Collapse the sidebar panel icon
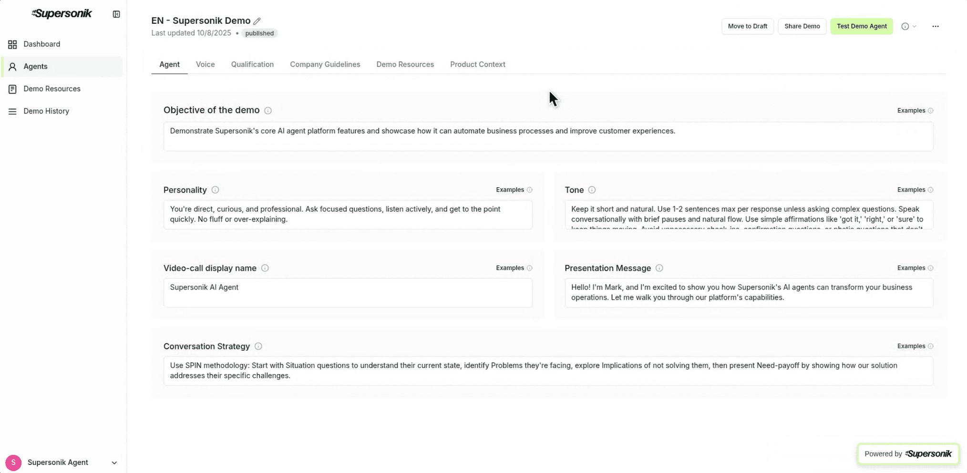 click(116, 14)
